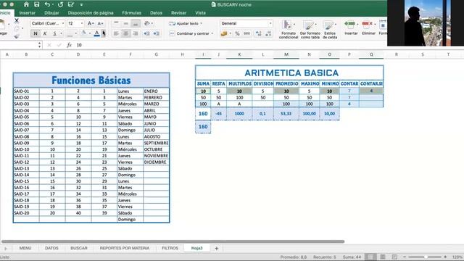Cancel formula entry with the X icon
The height and width of the screenshot is (261, 464).
click(x=49, y=45)
